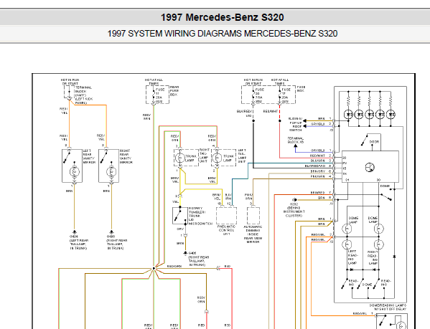Click the switch symbol in right vanity mirror
Image resolution: width=430 pixels, height=329 pixels.
click(103, 158)
